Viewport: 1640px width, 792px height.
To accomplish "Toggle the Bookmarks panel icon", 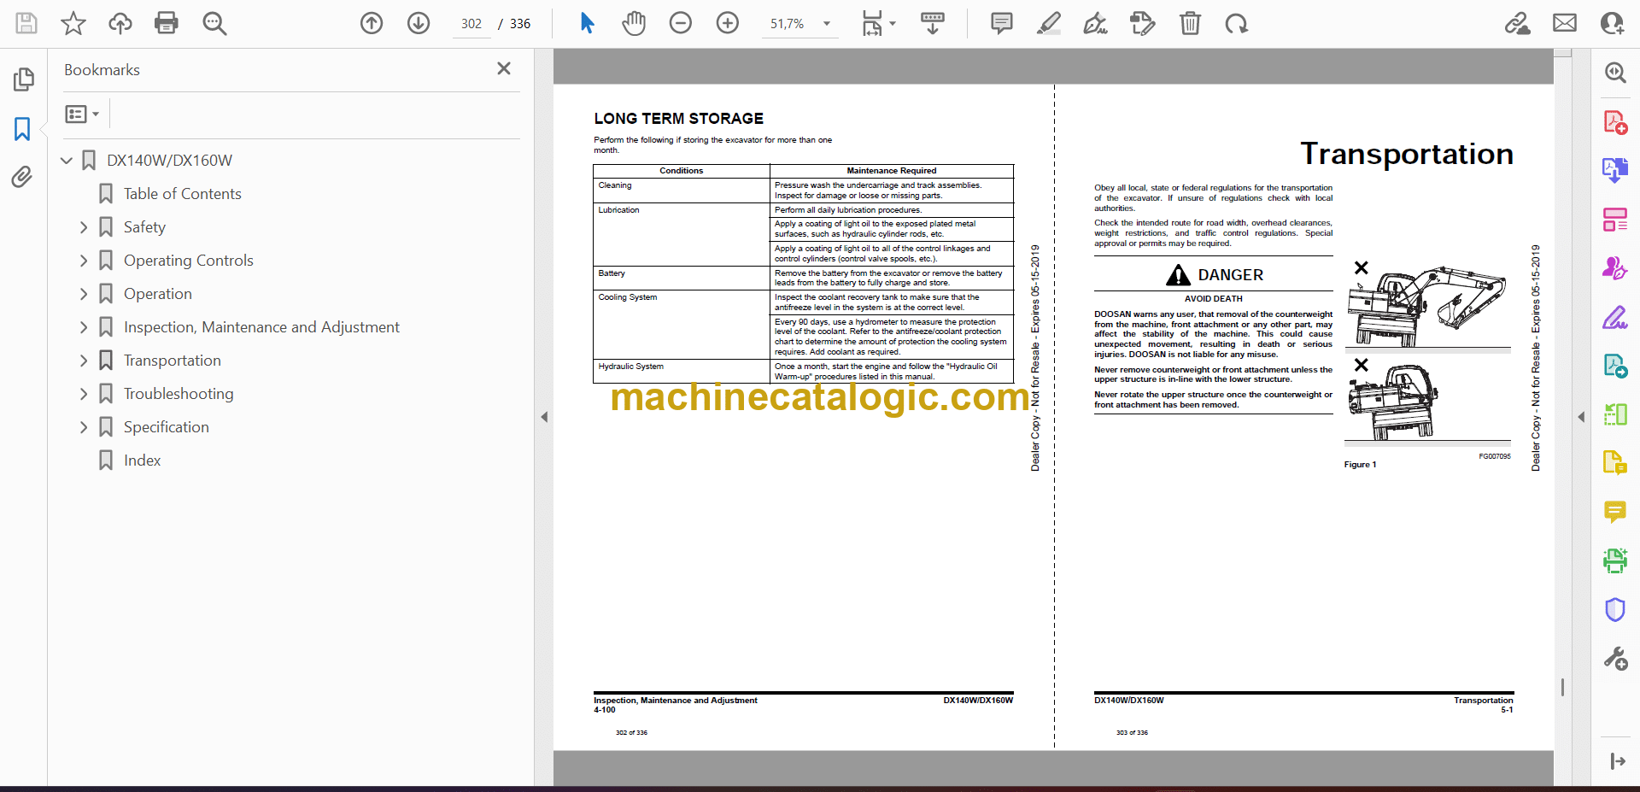I will [22, 129].
